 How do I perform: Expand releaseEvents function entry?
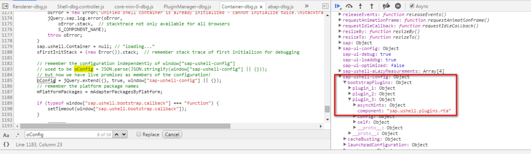point(340,14)
